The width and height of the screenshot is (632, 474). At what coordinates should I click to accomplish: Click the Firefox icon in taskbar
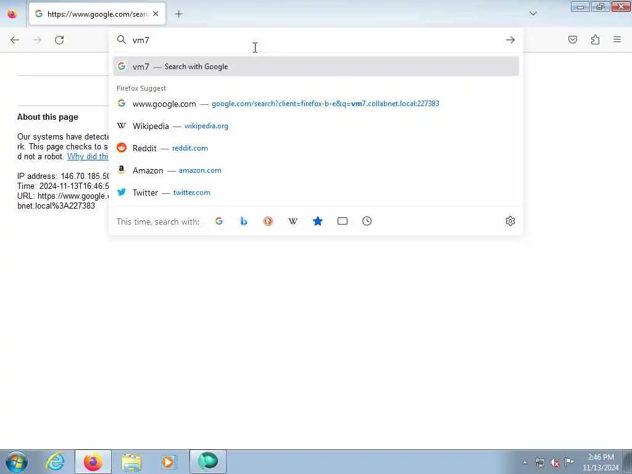click(x=93, y=462)
